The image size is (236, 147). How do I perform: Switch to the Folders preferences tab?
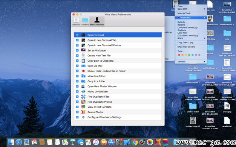[85, 21]
